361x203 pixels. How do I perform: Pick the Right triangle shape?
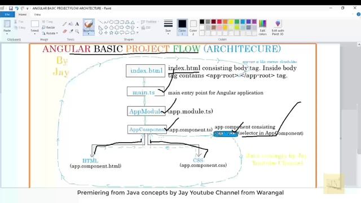coord(100,28)
